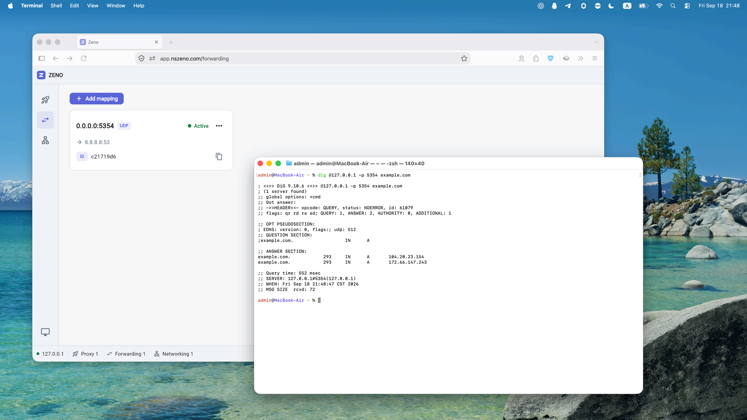The width and height of the screenshot is (747, 420).
Task: Click the blue shield extension icon
Action: coord(550,59)
